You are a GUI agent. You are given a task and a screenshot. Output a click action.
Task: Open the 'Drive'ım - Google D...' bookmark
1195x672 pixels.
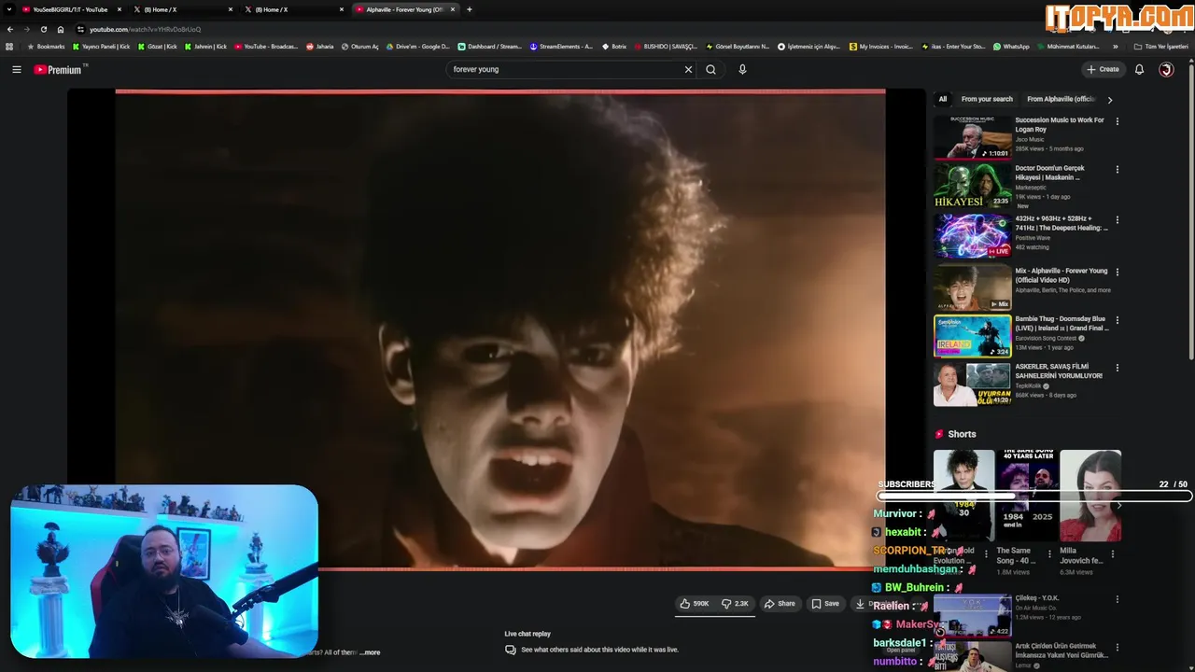(417, 46)
